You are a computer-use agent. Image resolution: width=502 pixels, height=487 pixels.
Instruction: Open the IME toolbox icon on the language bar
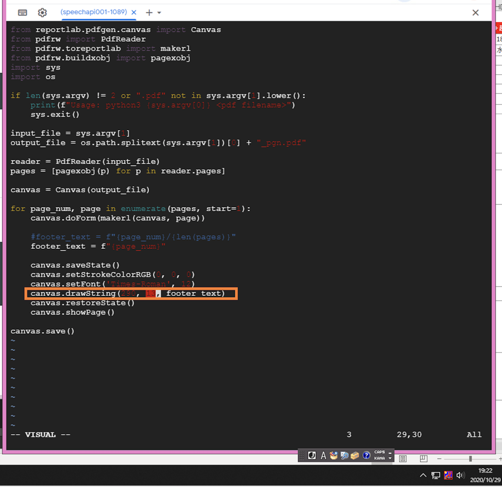pyautogui.click(x=354, y=455)
